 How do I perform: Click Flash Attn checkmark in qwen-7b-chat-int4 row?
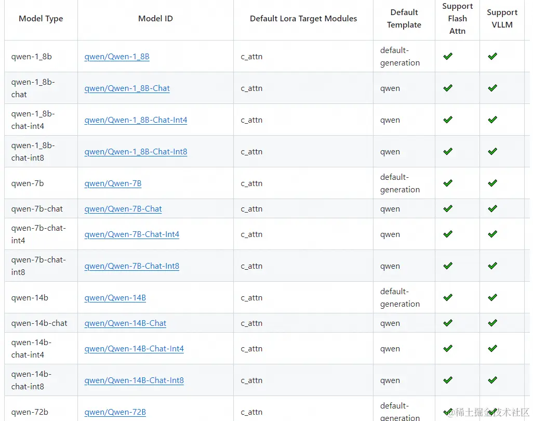click(x=448, y=233)
